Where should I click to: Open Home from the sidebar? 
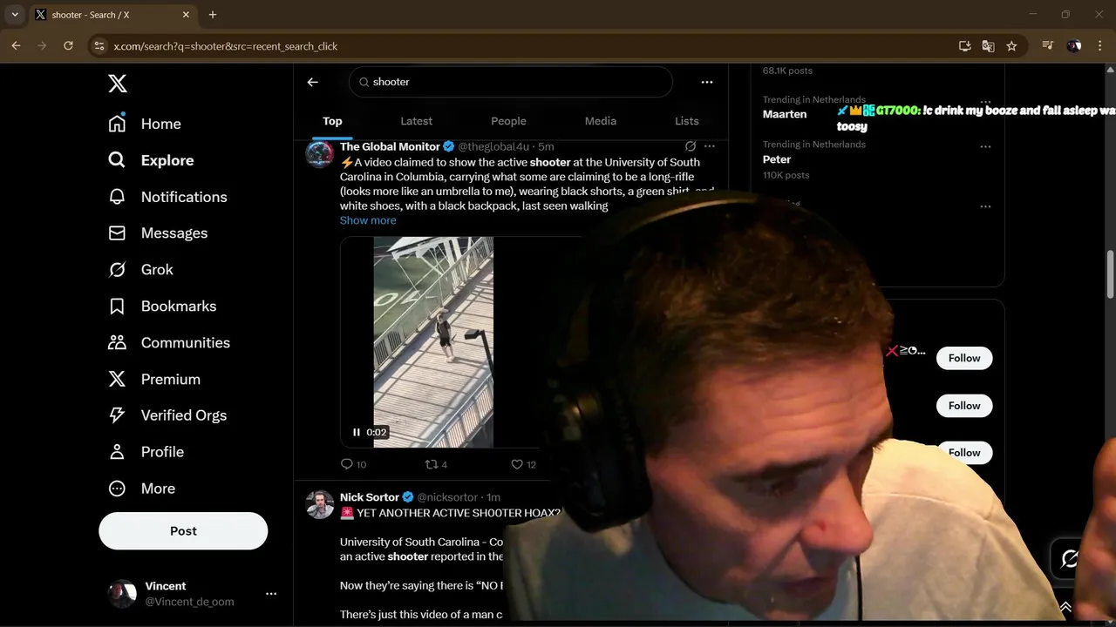[x=145, y=124]
